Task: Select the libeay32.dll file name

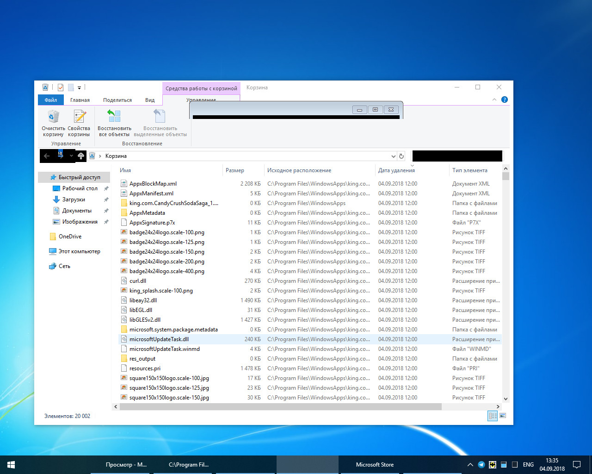Action: click(143, 300)
